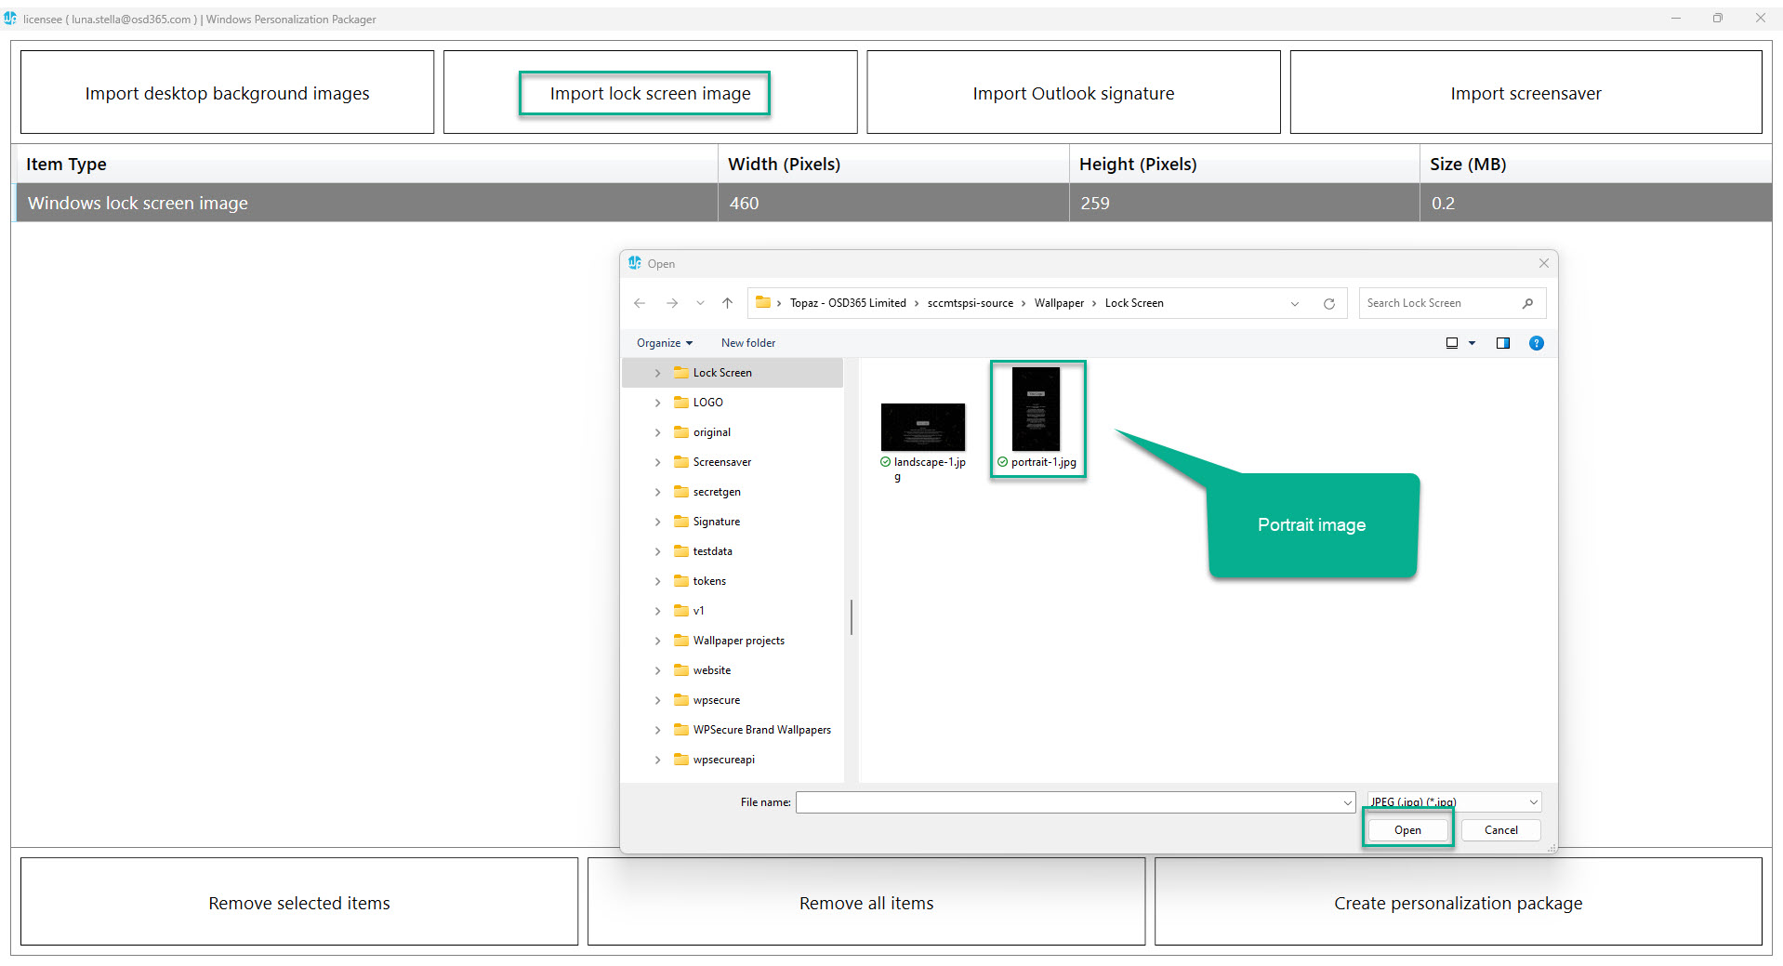
Task: Click New folder in the dialog toolbar
Action: [747, 342]
